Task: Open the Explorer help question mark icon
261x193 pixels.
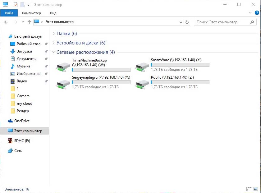Action: 257,13
